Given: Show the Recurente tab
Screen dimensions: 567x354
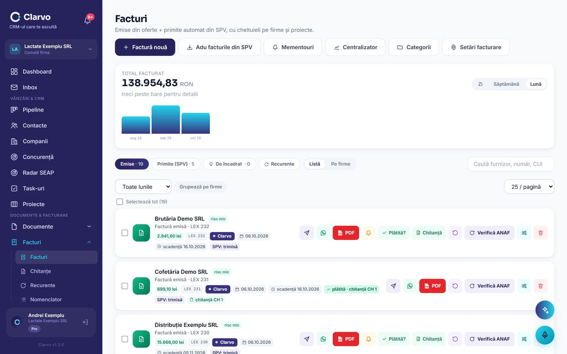Looking at the screenshot, I should pos(279,164).
